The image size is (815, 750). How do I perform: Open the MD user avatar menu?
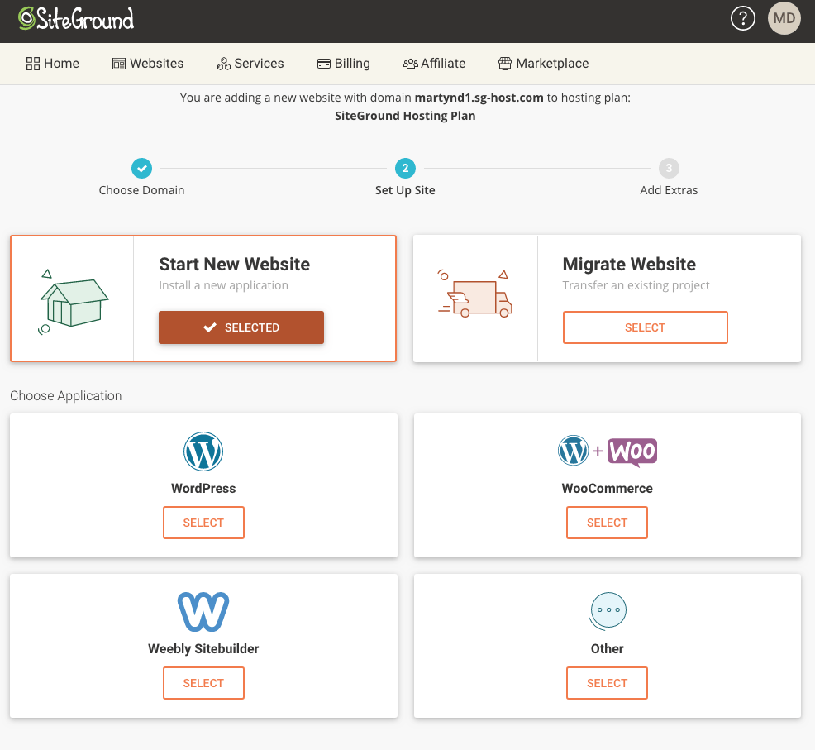pos(784,19)
